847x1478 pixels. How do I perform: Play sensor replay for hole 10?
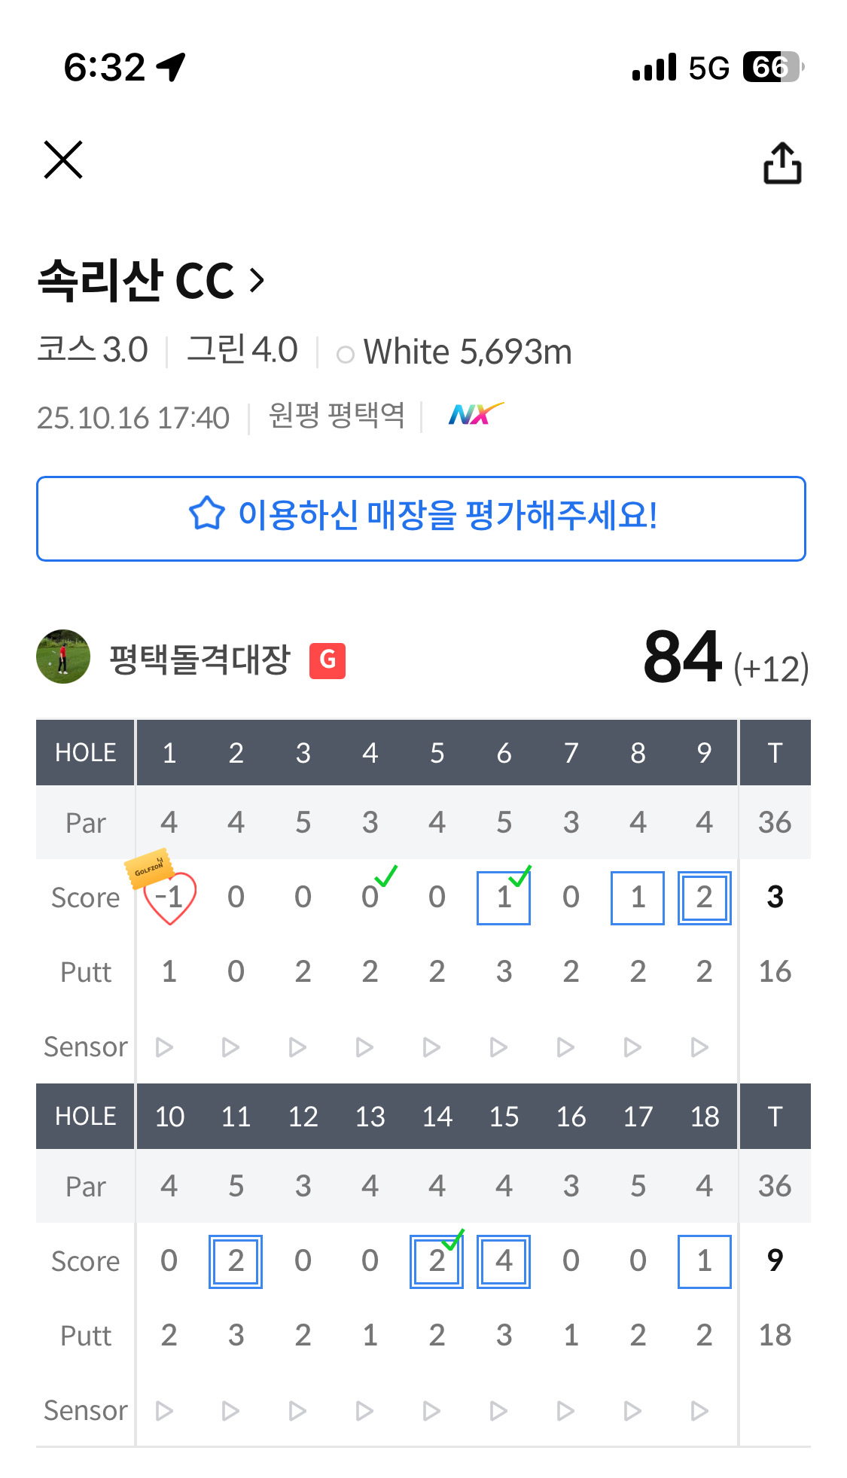[164, 1410]
